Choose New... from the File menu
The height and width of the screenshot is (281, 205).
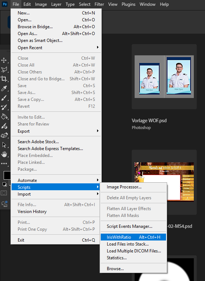(56, 13)
